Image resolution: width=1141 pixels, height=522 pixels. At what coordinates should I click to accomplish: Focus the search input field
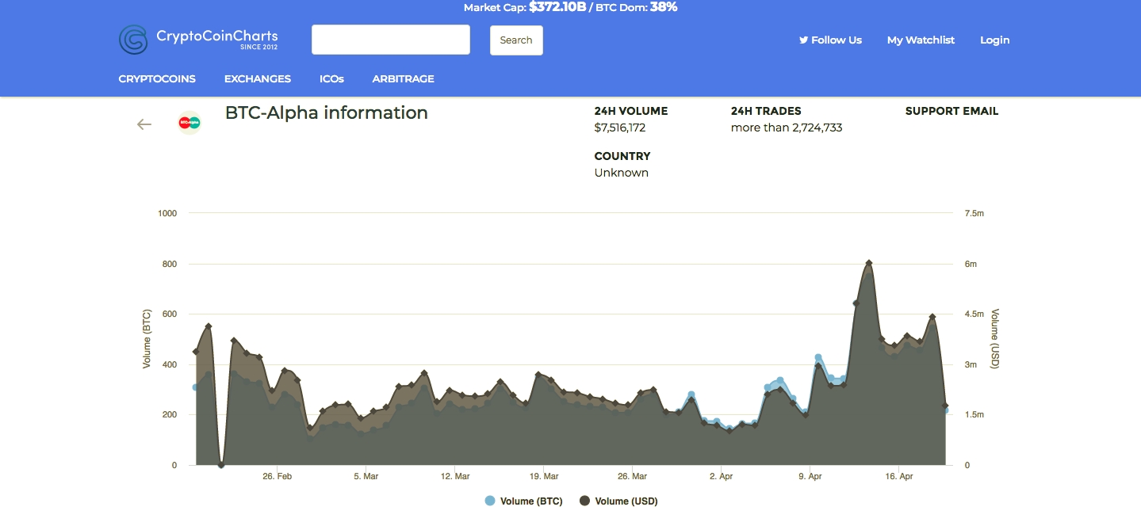pos(391,40)
